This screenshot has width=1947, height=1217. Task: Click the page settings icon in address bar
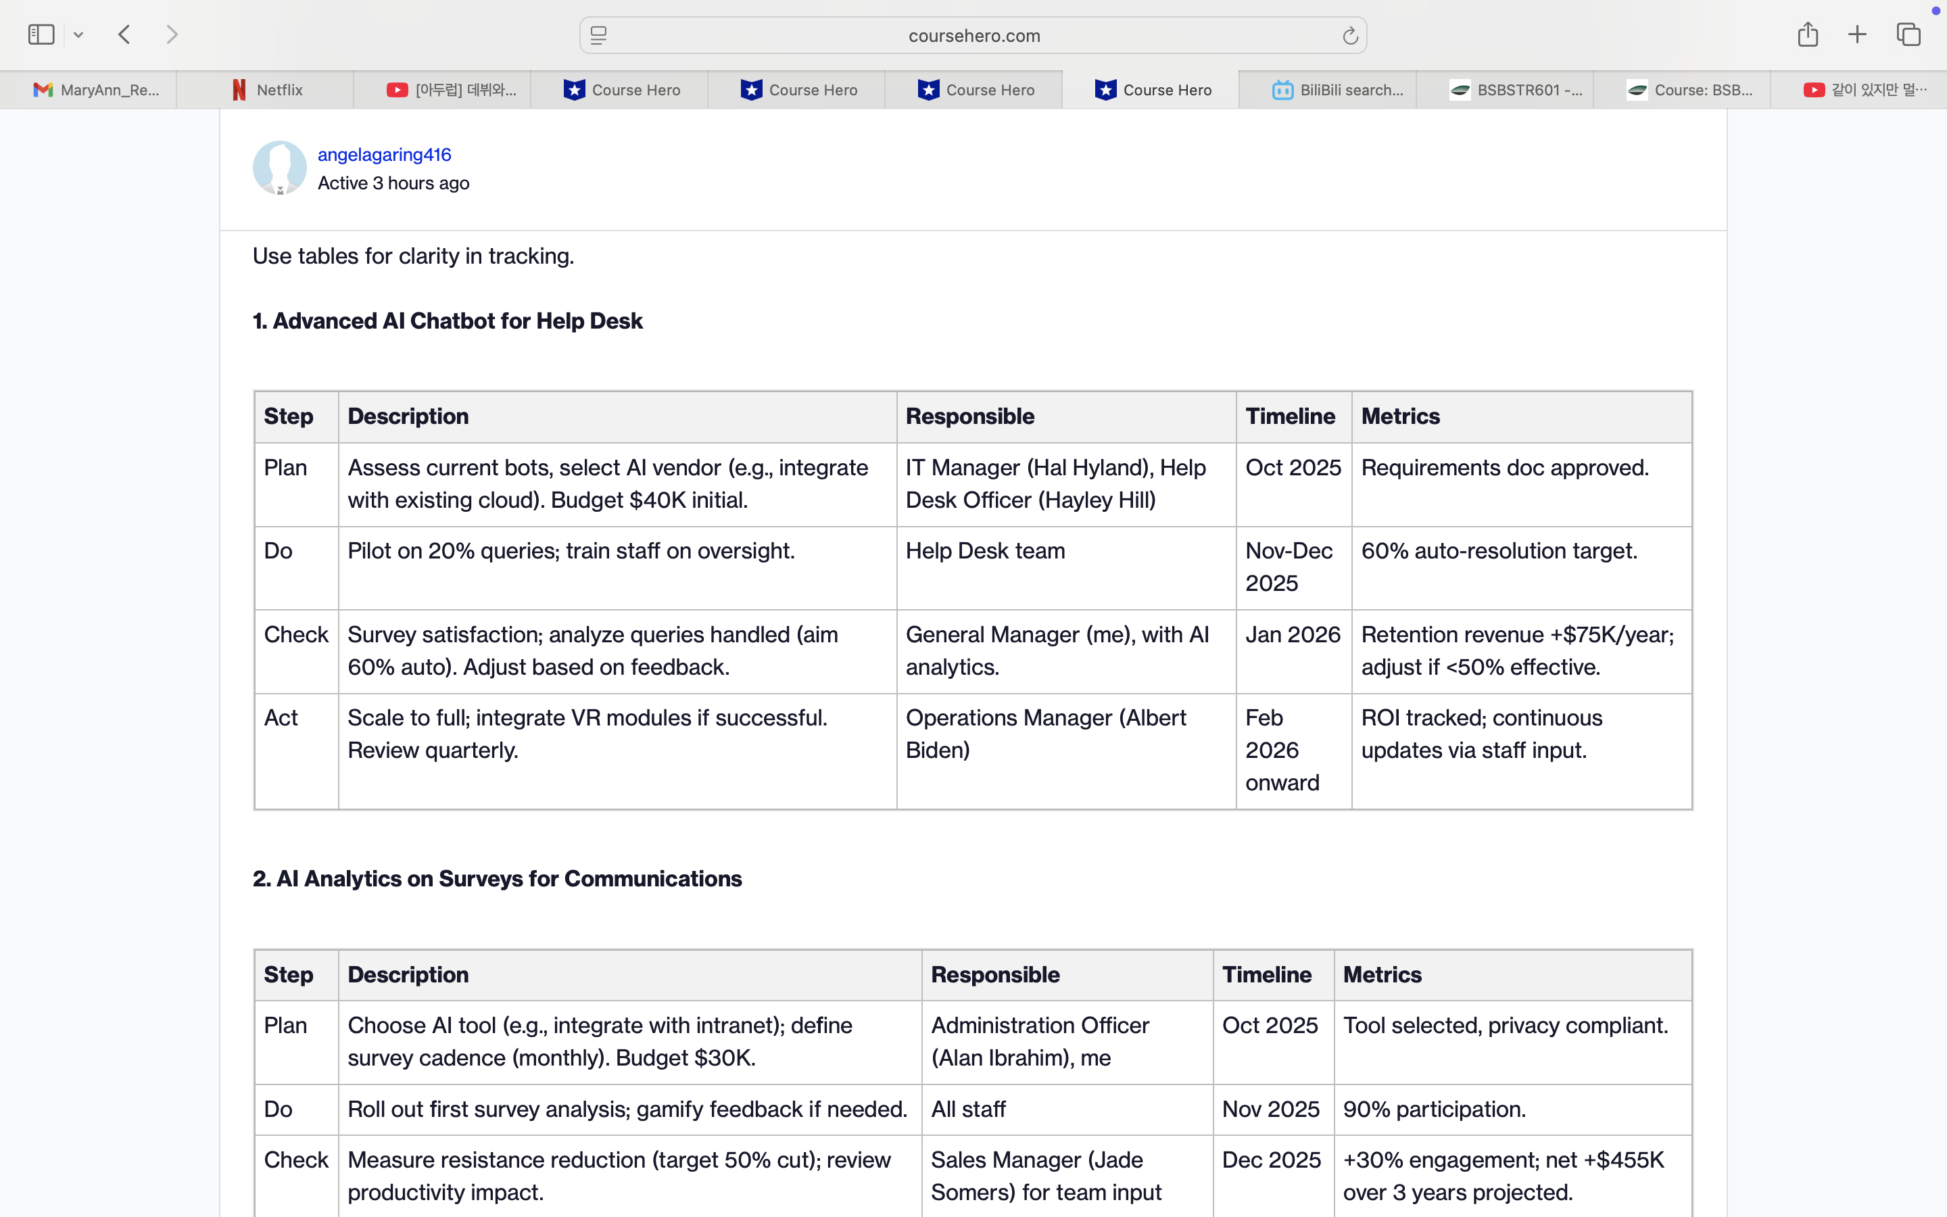tap(598, 35)
